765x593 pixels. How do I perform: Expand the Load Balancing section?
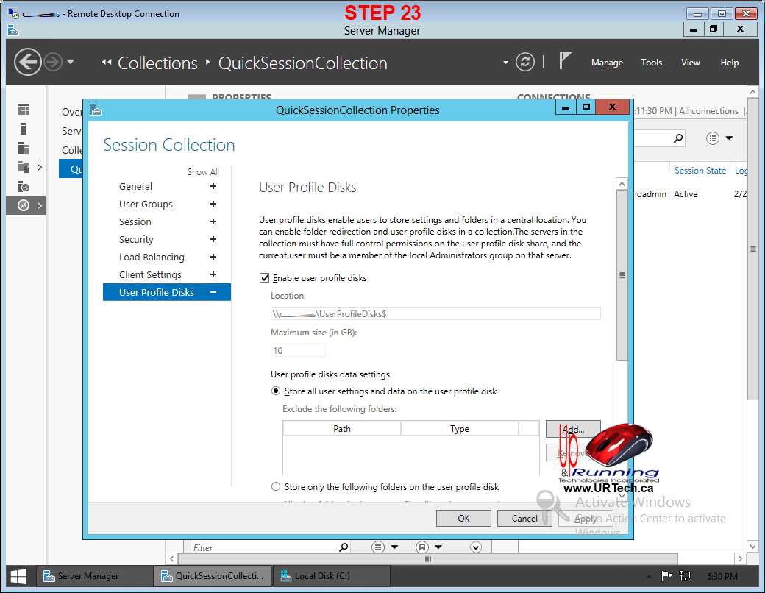click(213, 258)
